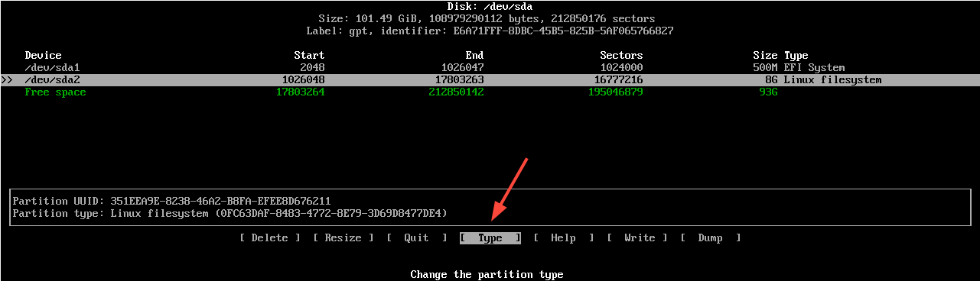Click sectors value 1024000

[x=621, y=68]
